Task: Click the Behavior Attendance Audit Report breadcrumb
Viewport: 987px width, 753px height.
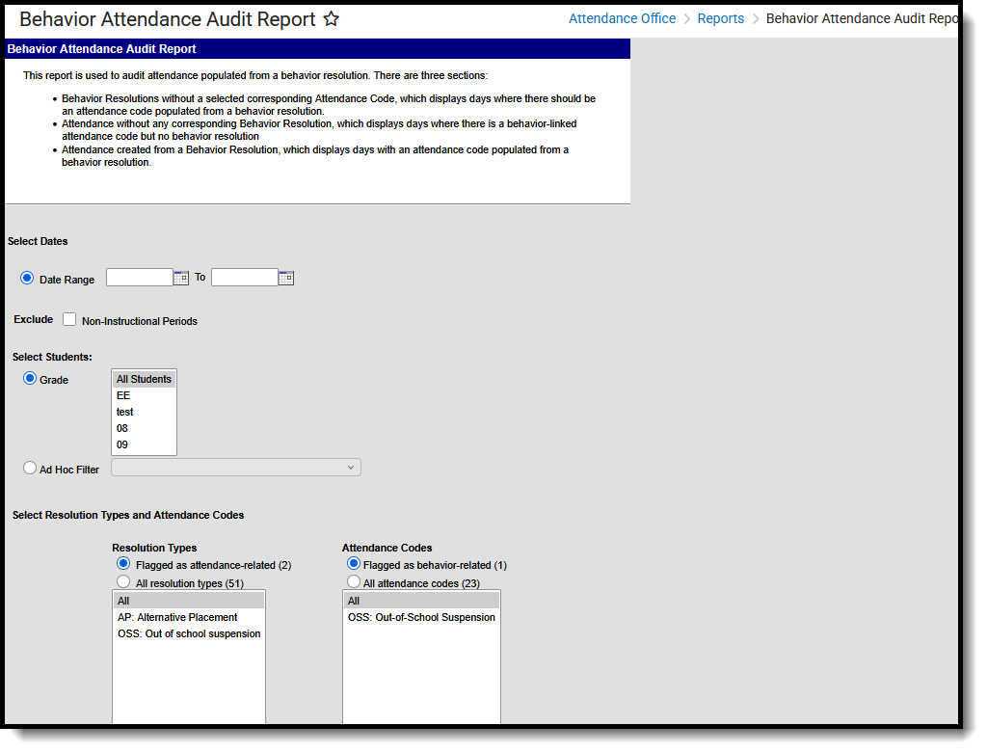Action: point(862,19)
